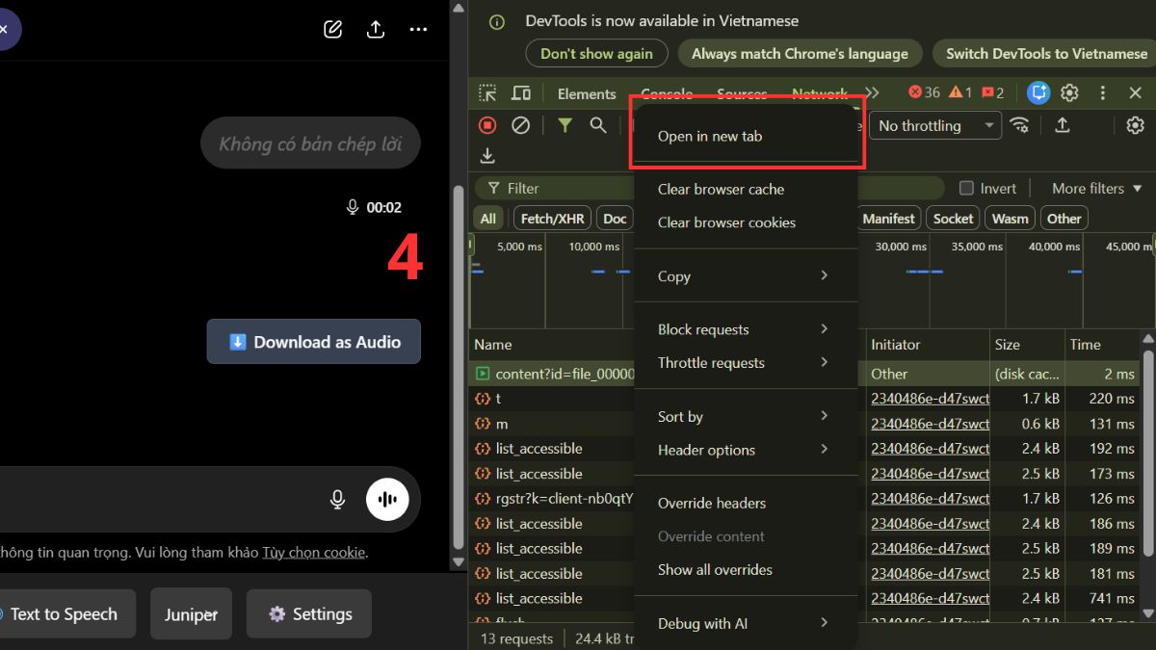The height and width of the screenshot is (650, 1156).
Task: Expand the Throttle requests submenu
Action: [746, 362]
